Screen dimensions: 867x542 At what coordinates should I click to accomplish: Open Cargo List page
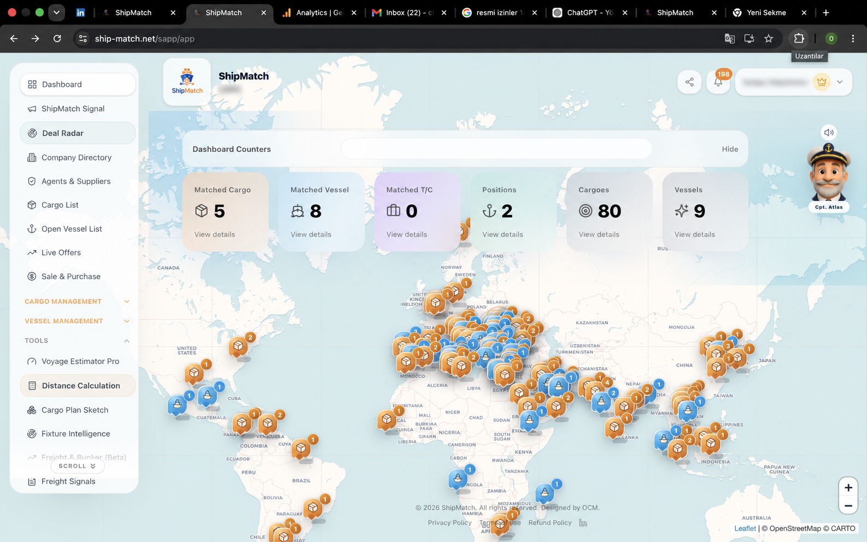(x=78, y=205)
